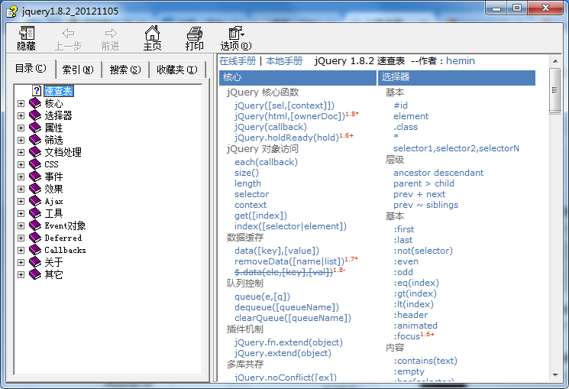Open the jQuery.holdReady(hold) link
Screen dimensions: 569x389
(286, 138)
